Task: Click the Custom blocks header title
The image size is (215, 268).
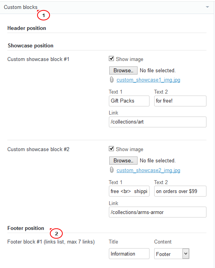Action: (x=21, y=7)
